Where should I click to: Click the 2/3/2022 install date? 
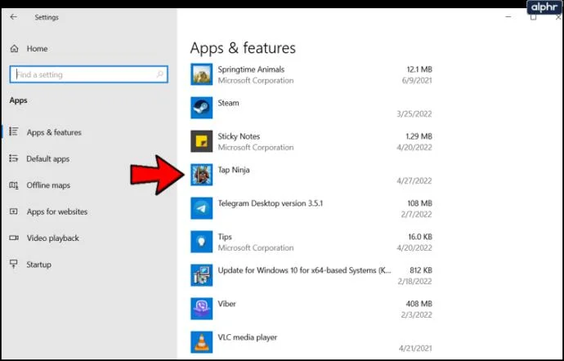click(417, 314)
